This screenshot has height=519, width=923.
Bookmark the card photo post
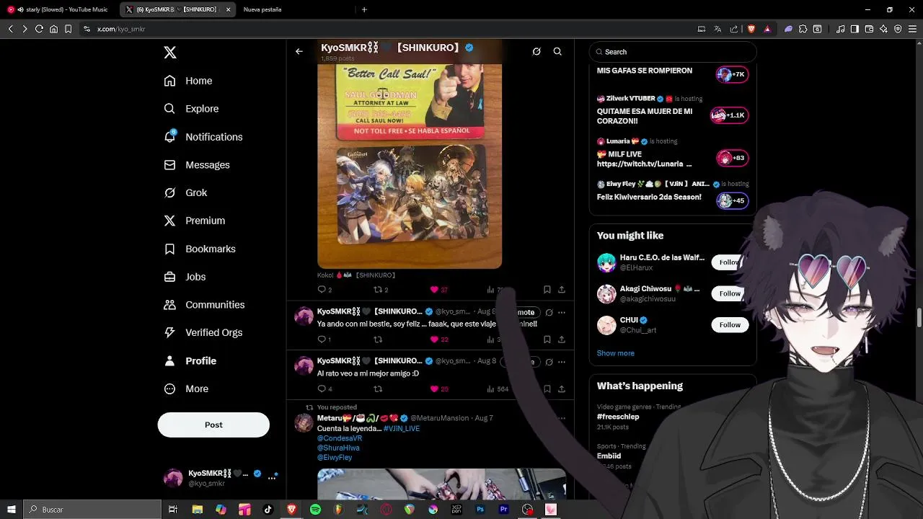tap(547, 290)
